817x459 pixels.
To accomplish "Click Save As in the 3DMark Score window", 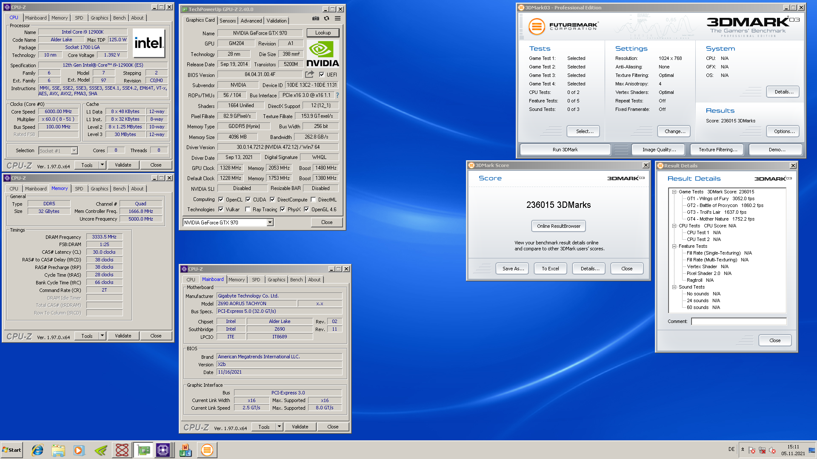I will pyautogui.click(x=513, y=269).
